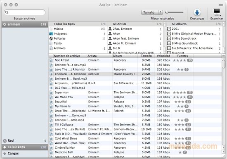Screen dimensions: 227x159
Task: Select All Albums filter
Action: [x=194, y=24]
